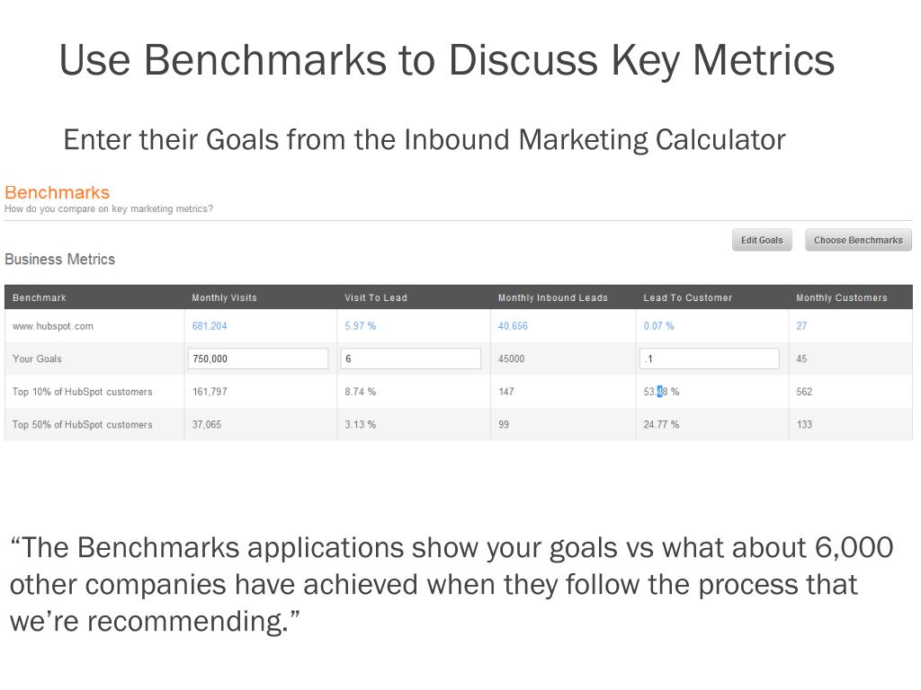Image resolution: width=921 pixels, height=690 pixels.
Task: Follow the 5.97 % visit to lead link
Action: [x=360, y=325]
